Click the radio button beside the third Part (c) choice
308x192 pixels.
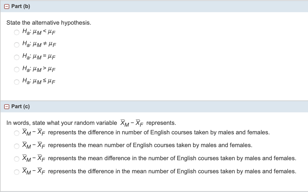[17, 159]
